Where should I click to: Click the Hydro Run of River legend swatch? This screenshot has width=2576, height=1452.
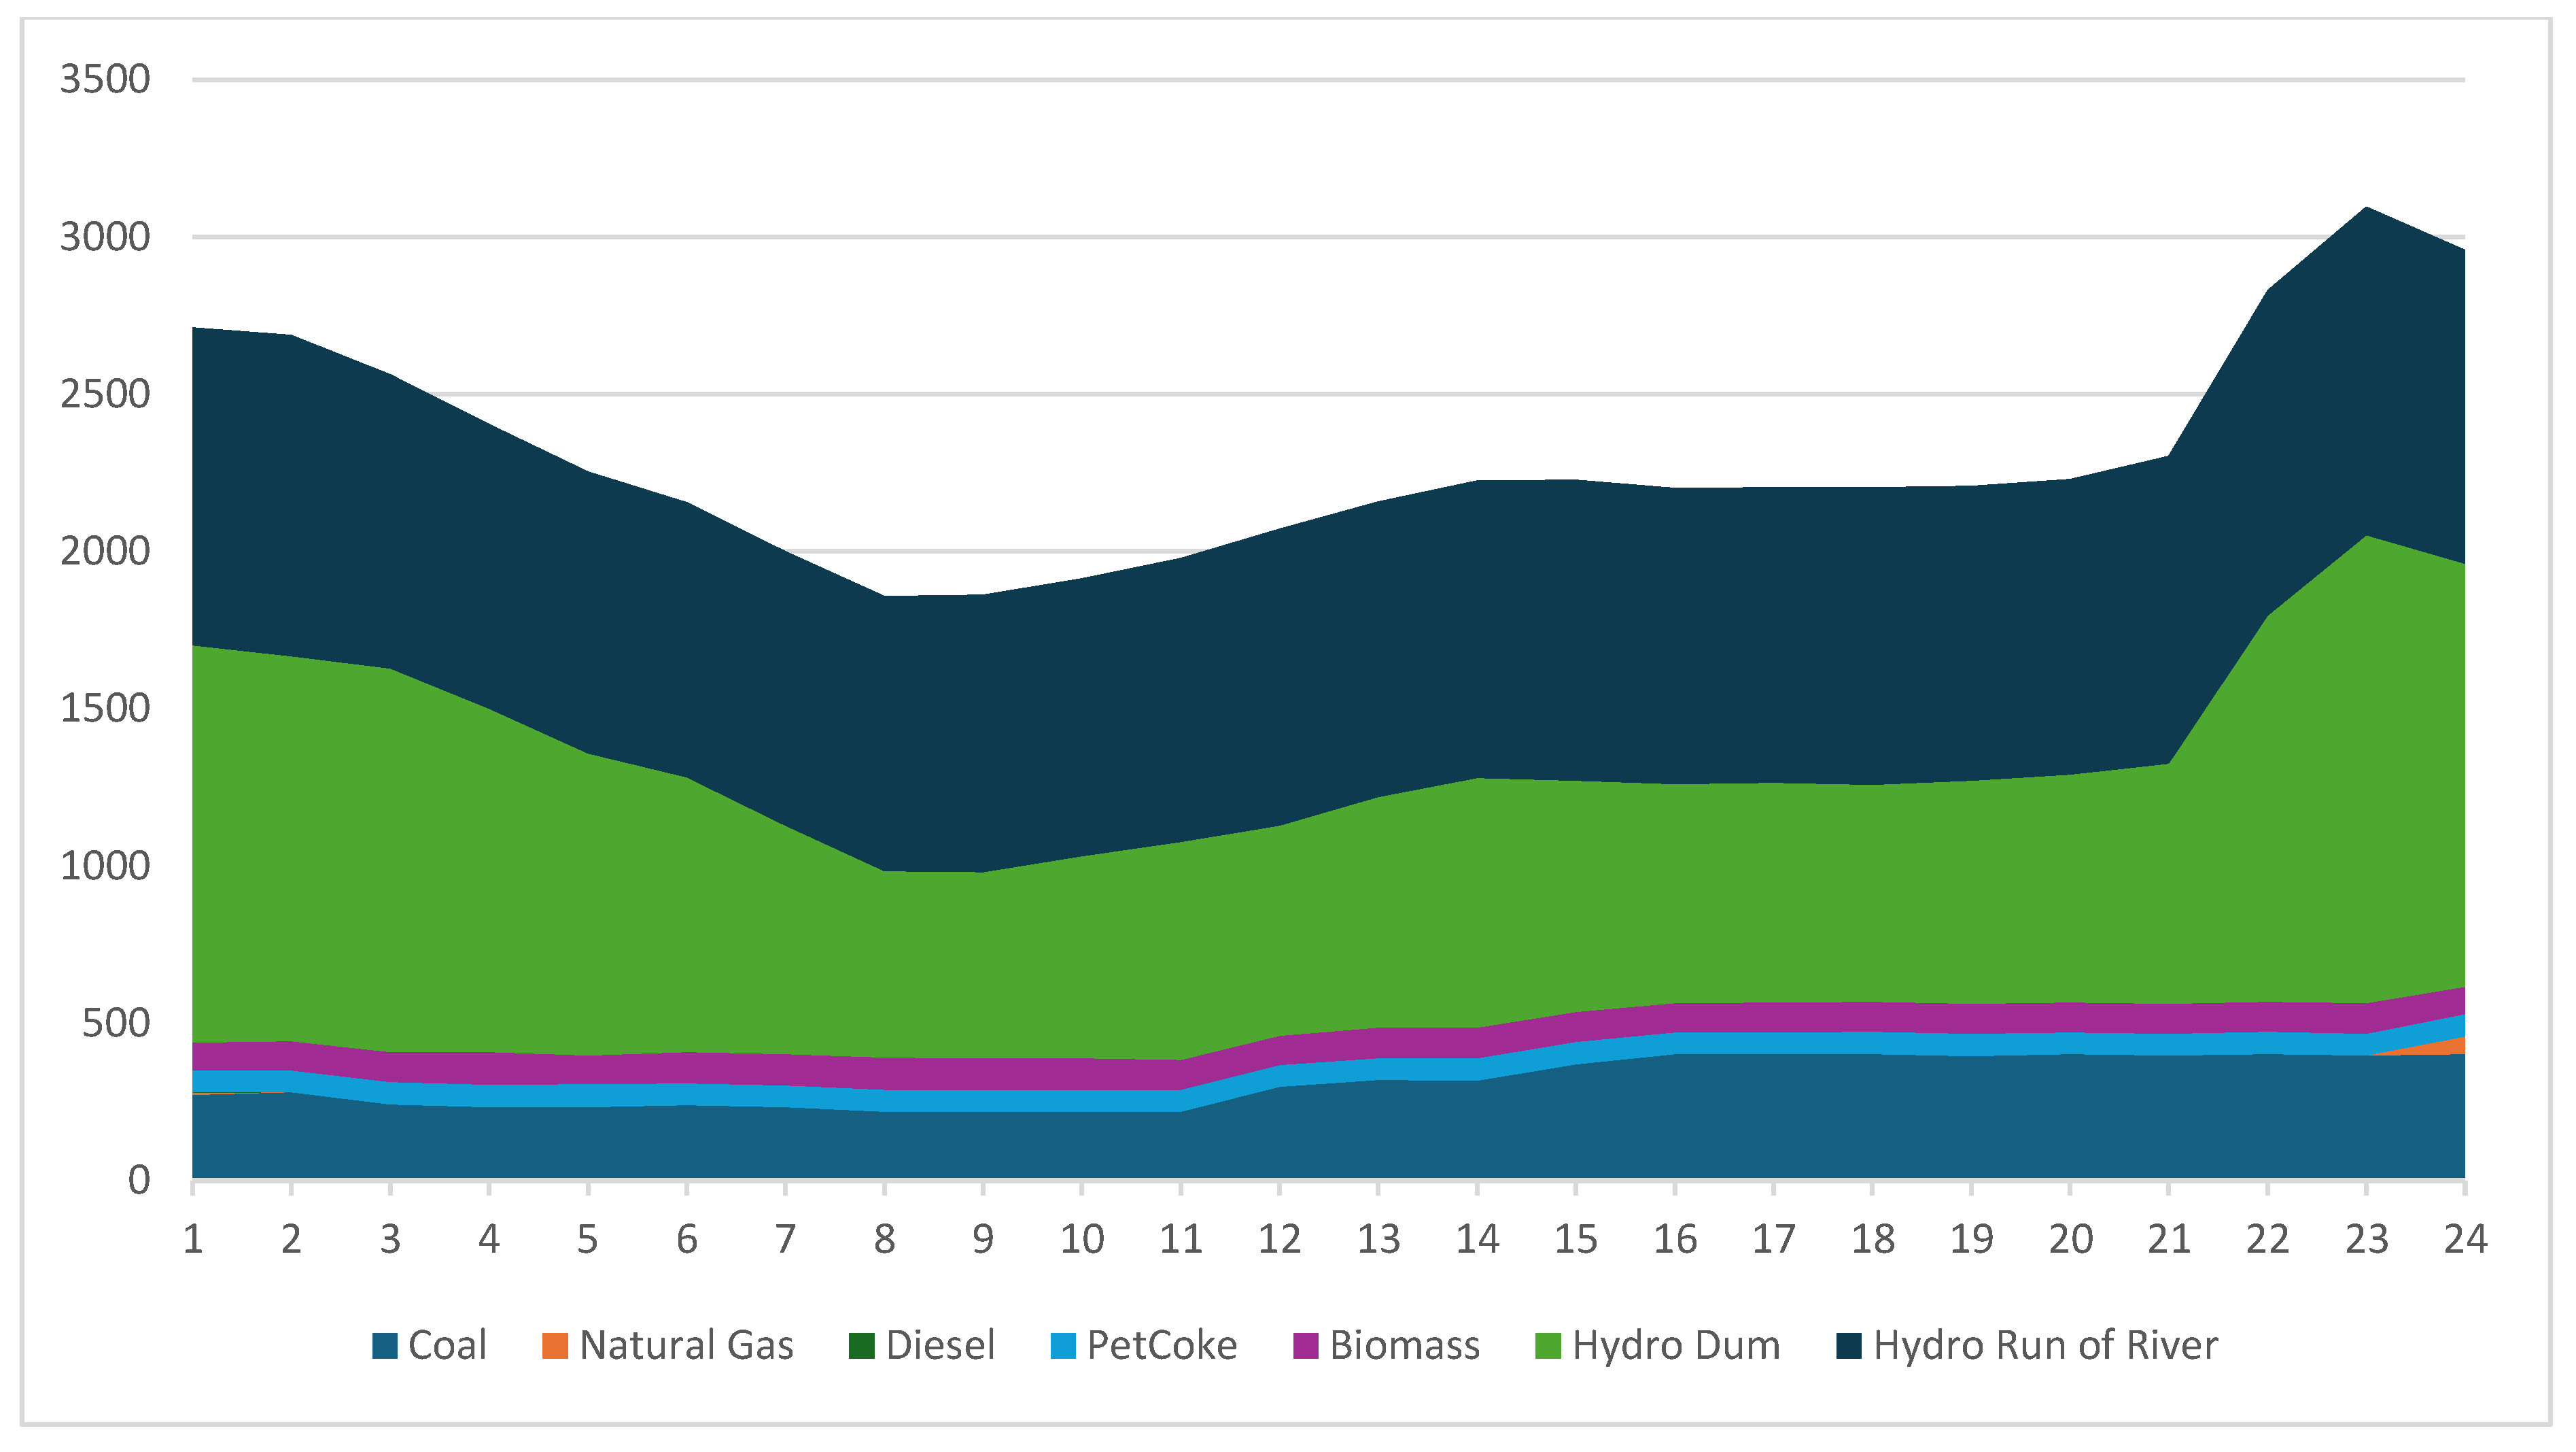coord(1849,1346)
